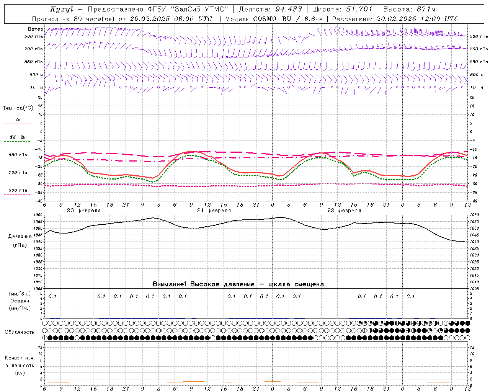Click the "Облачность" cloud cover label
The height and width of the screenshot is (392, 490).
point(20,332)
